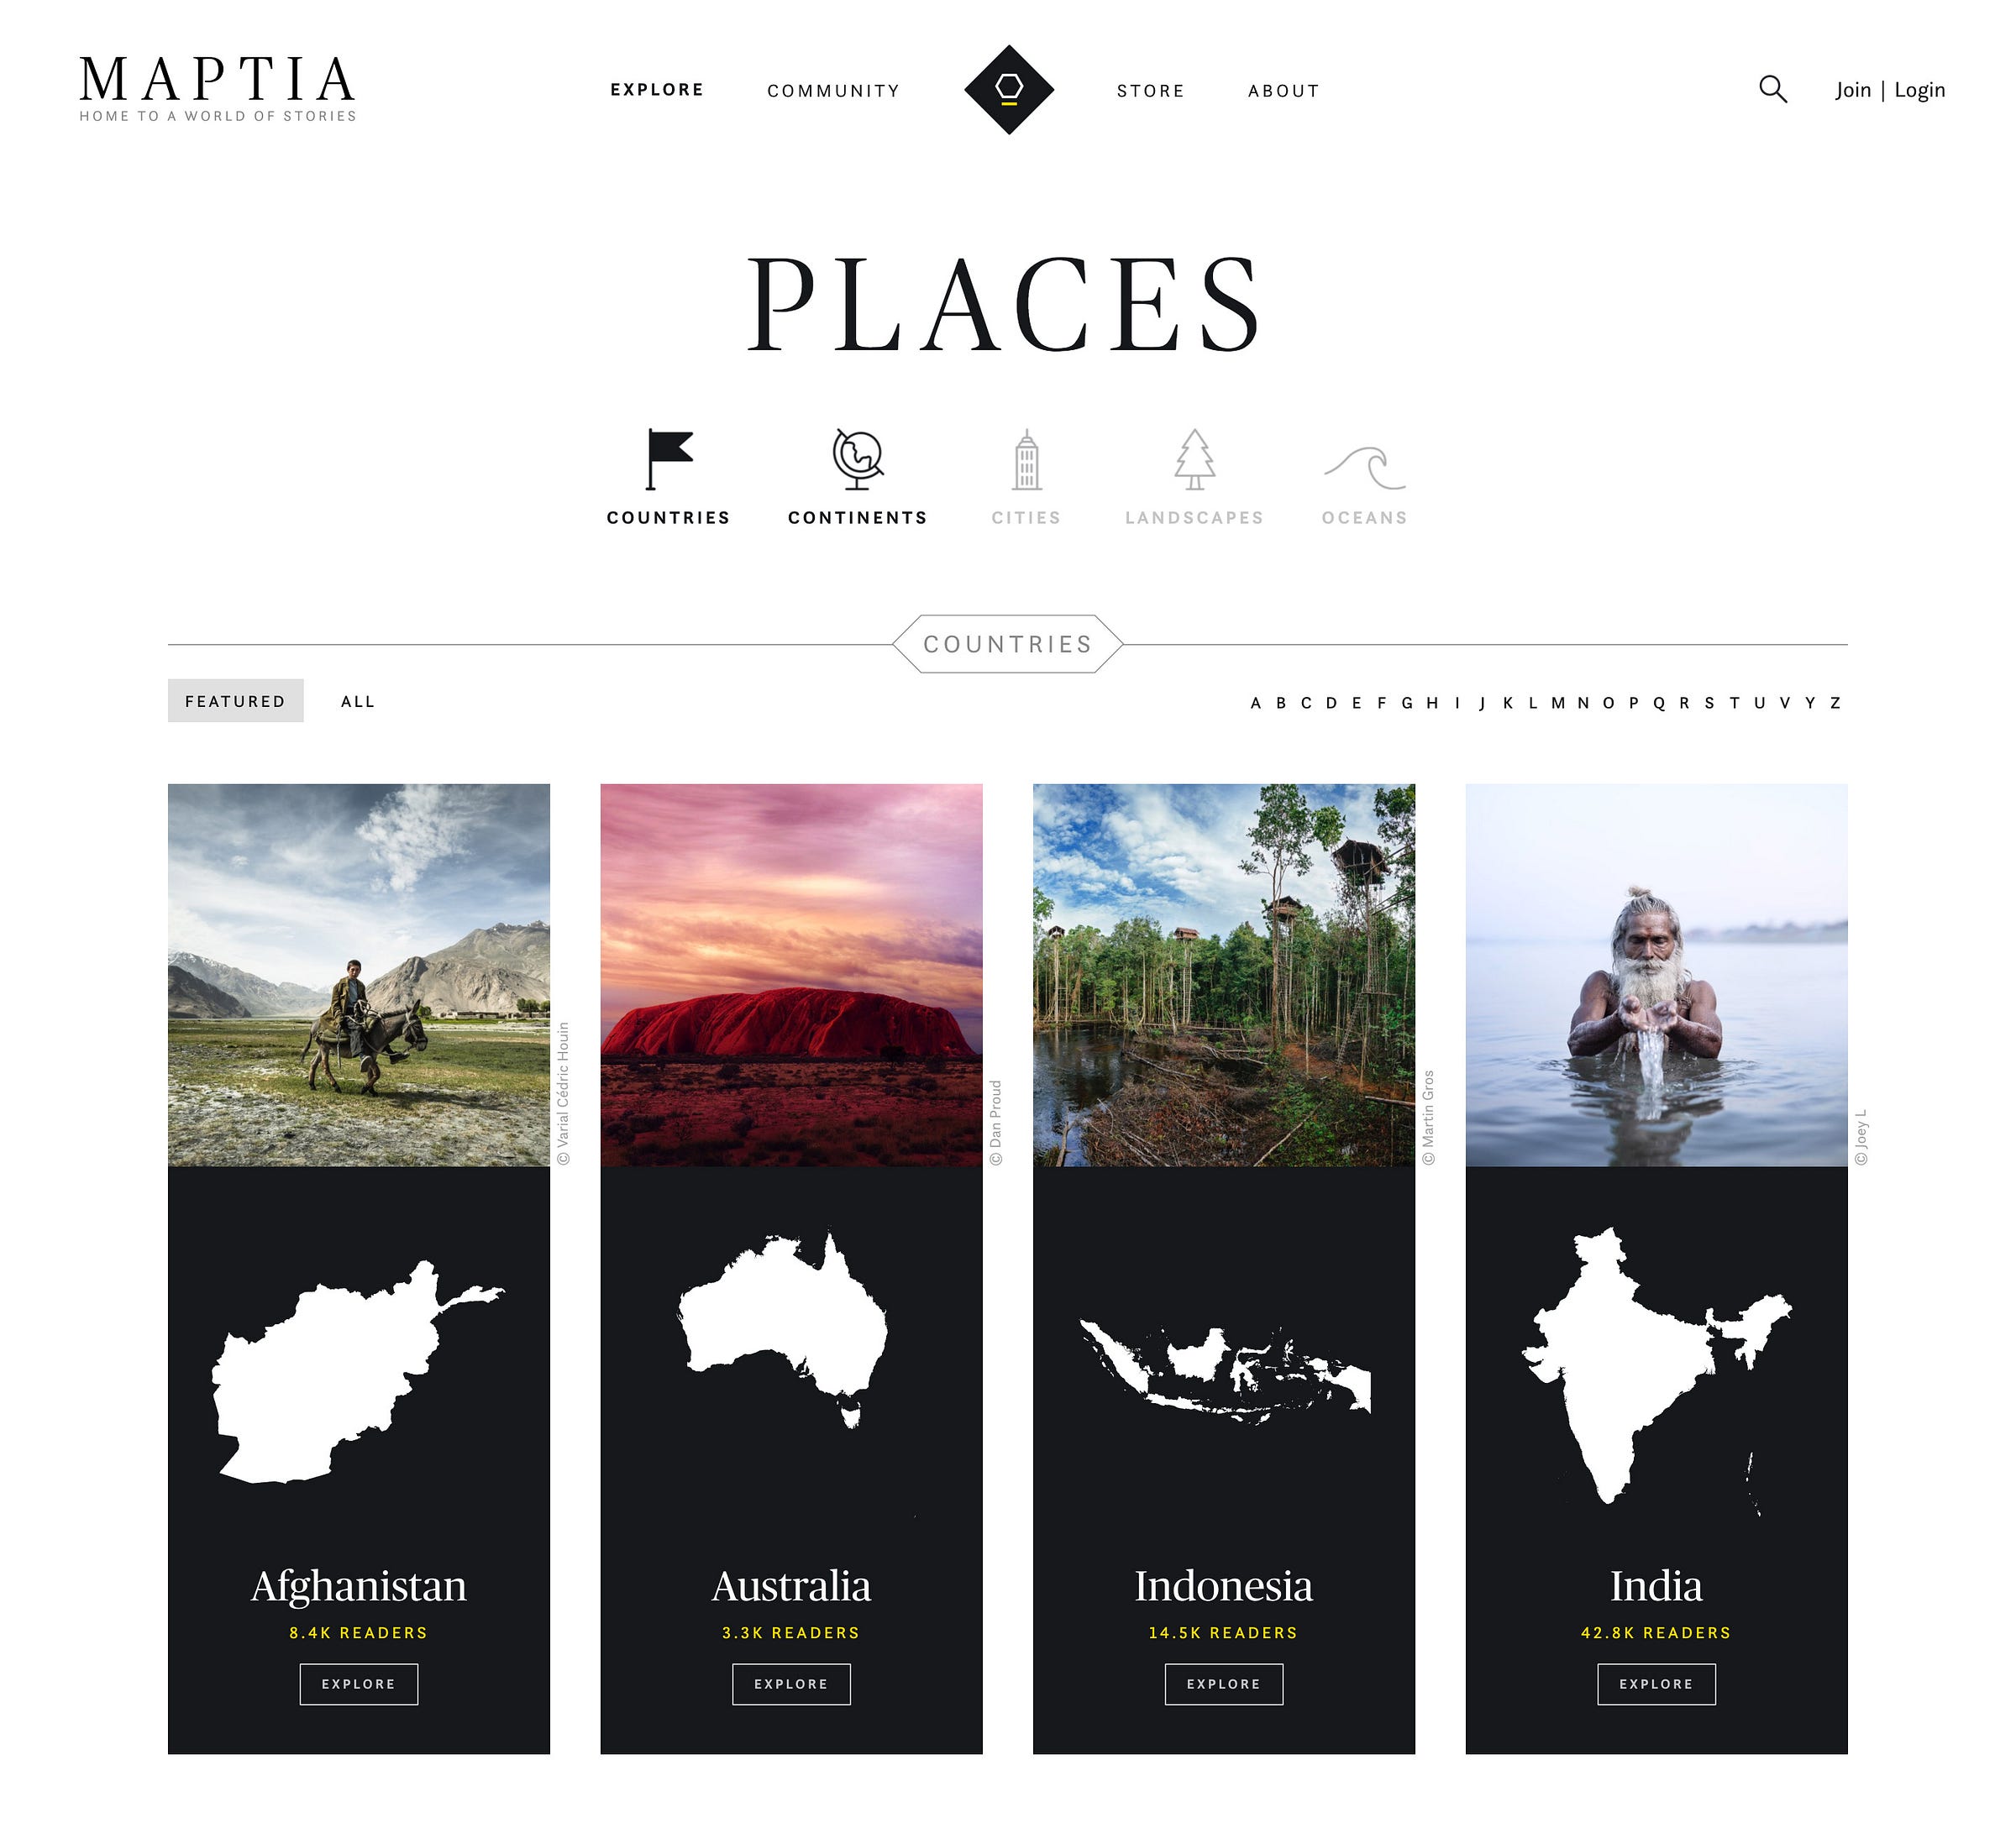Filter countries by letter M
Screen dimensions: 2016x1833
tap(1557, 703)
